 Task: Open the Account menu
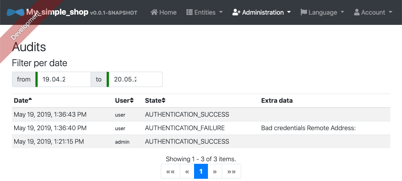click(373, 12)
